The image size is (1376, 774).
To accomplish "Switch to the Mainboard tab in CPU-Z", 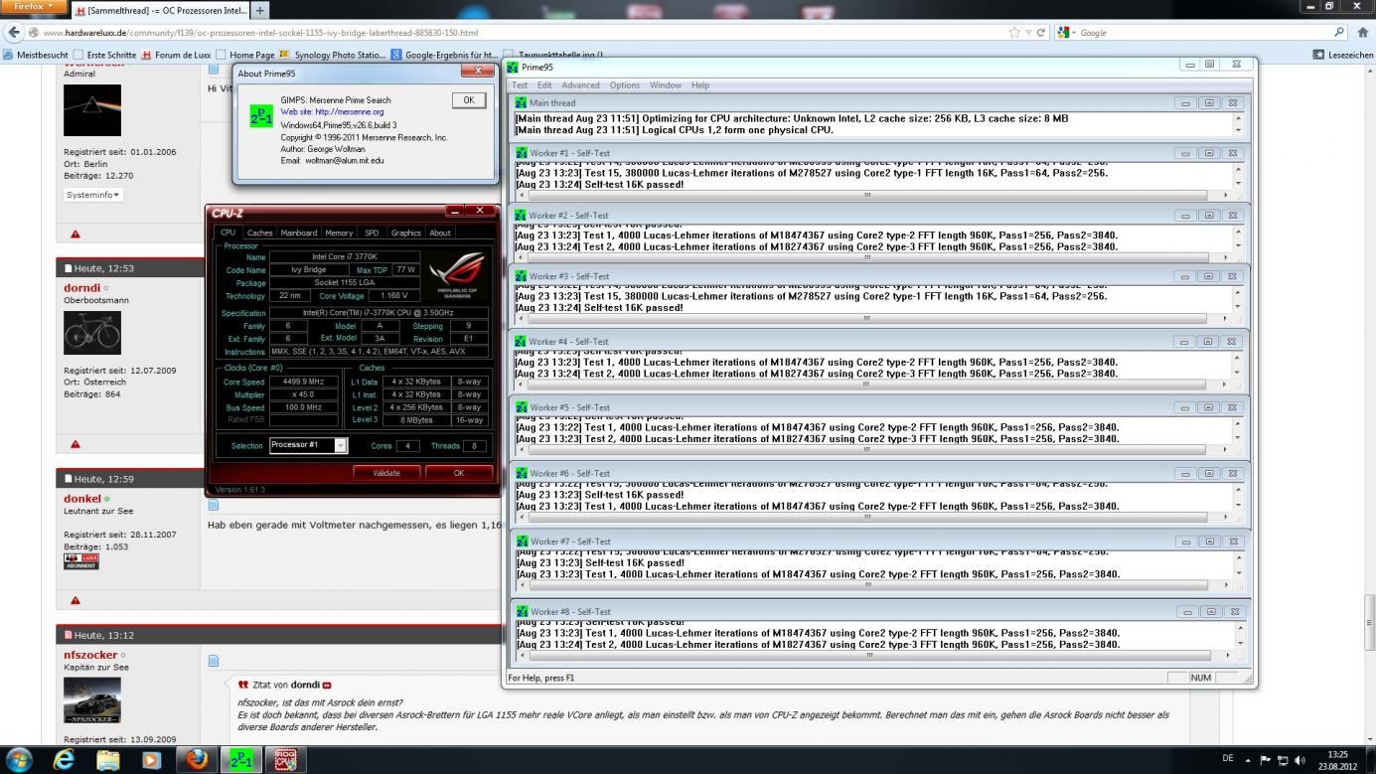I will pyautogui.click(x=298, y=232).
